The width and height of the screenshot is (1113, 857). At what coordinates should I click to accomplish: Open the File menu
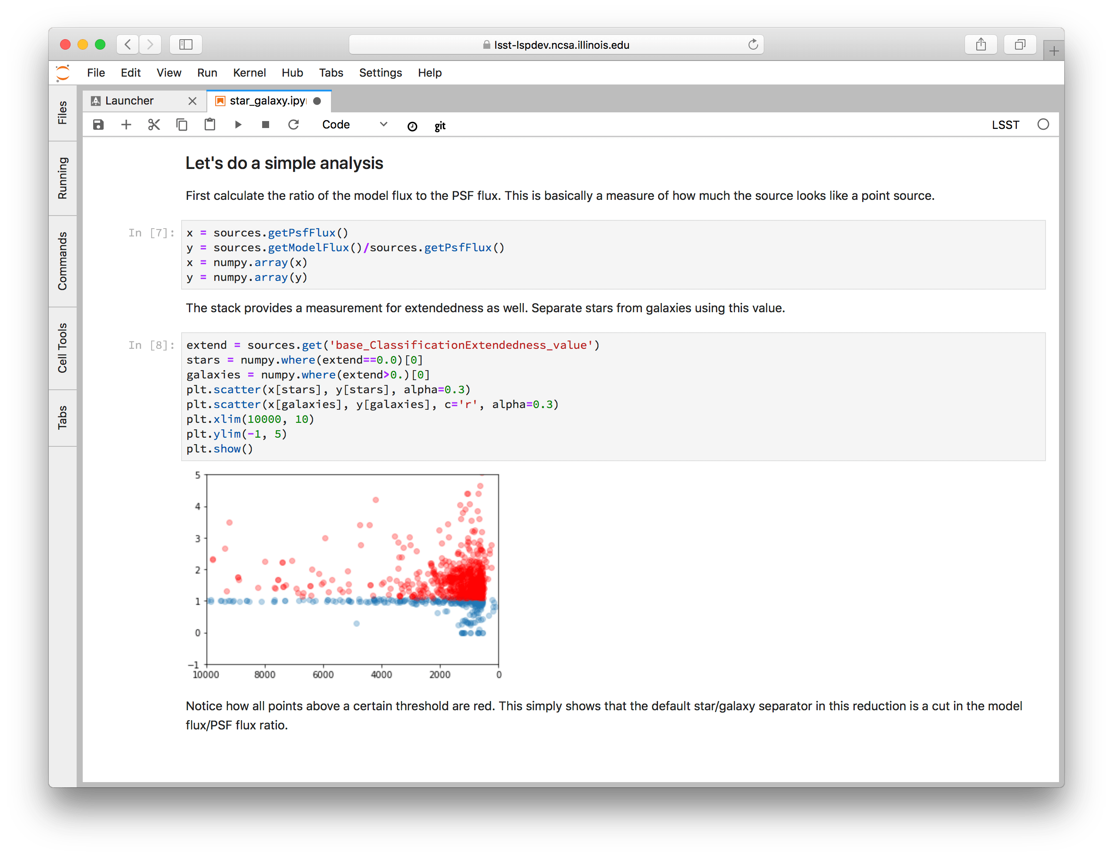click(x=96, y=73)
